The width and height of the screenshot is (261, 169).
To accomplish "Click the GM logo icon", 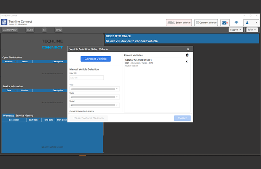I will tap(4, 22).
